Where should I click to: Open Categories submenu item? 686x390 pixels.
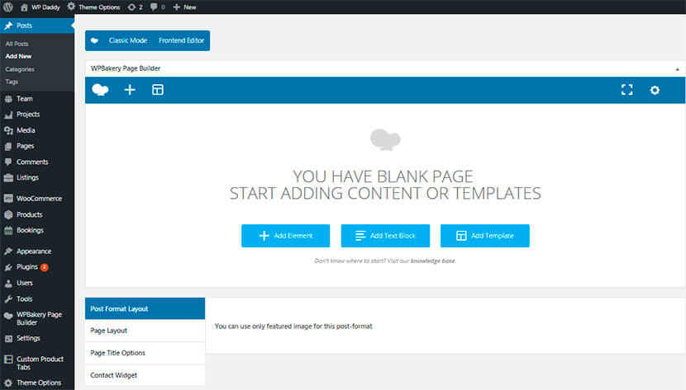tap(20, 69)
